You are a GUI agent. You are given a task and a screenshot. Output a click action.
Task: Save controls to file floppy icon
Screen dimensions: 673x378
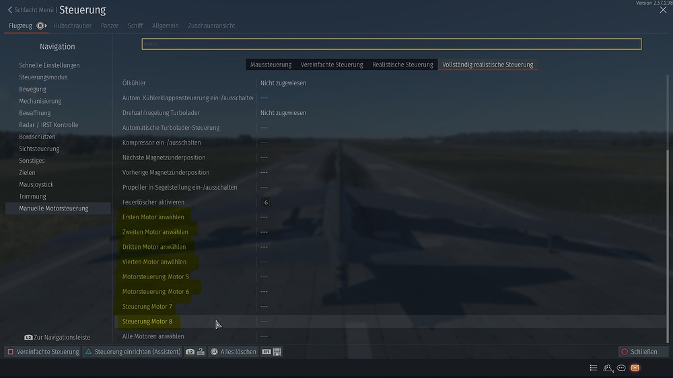[x=272, y=352]
